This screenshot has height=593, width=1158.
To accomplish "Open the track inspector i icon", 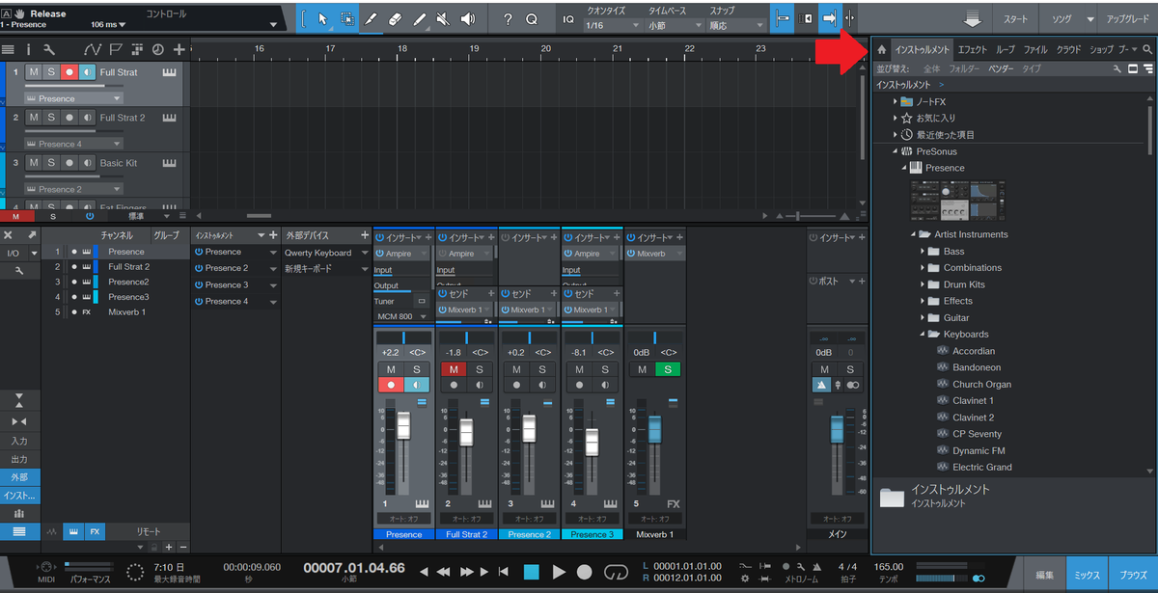I will pyautogui.click(x=28, y=49).
